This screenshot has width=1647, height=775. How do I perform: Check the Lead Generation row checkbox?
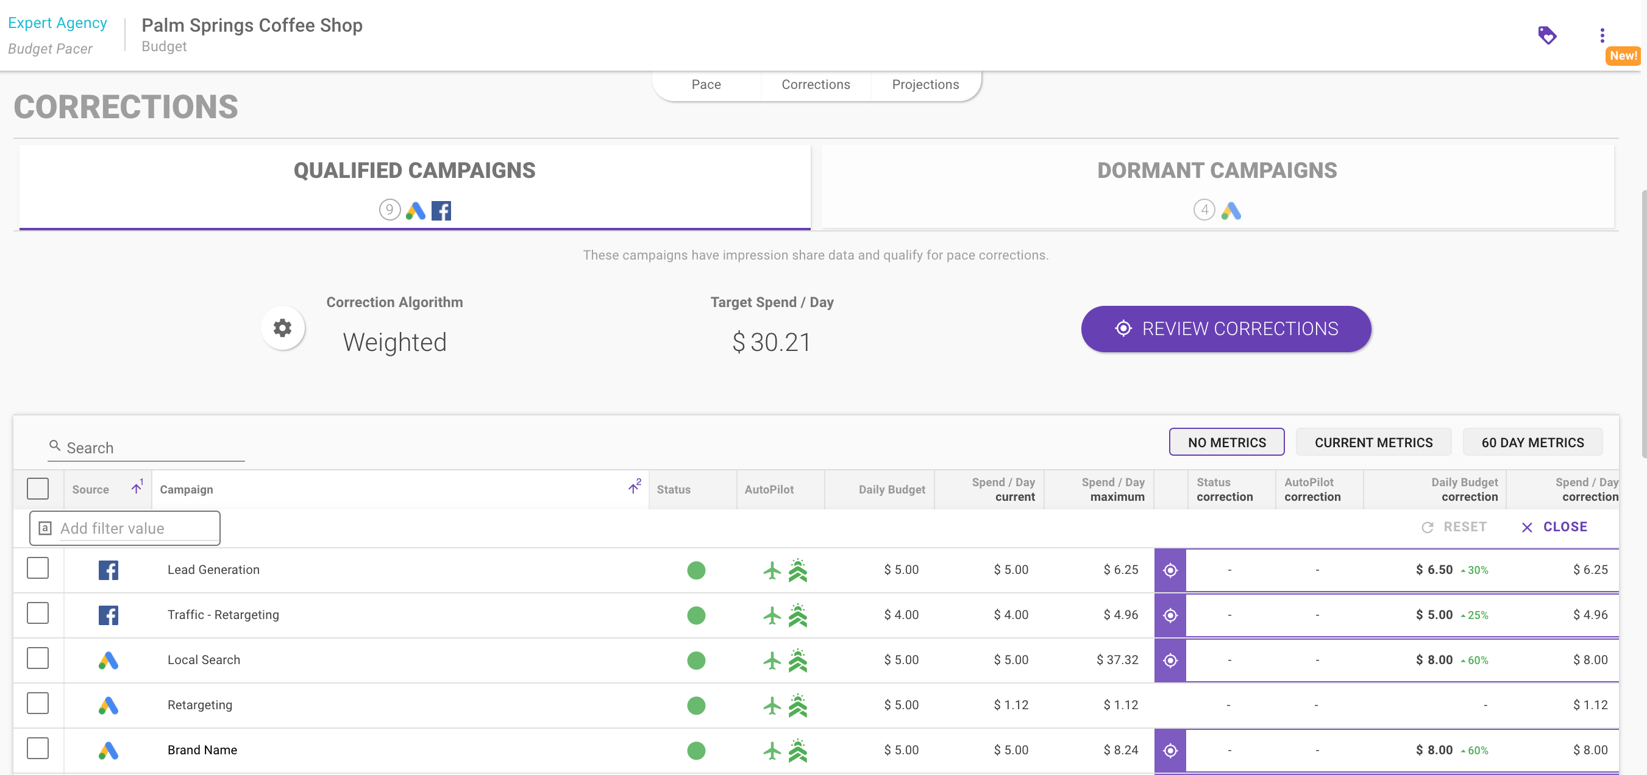(38, 568)
